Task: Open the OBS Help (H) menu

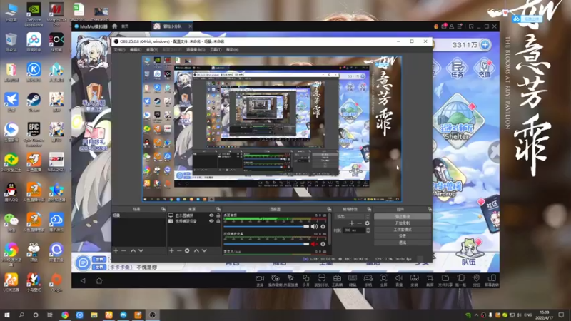Action: click(x=233, y=49)
